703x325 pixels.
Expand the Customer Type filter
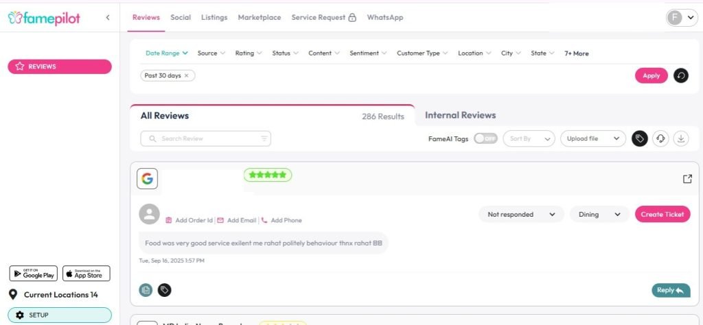(422, 53)
